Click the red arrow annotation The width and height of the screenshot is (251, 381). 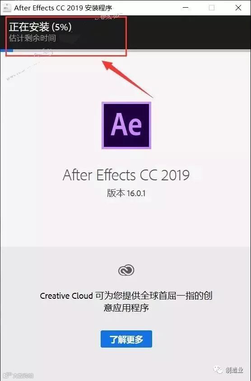coord(128,79)
